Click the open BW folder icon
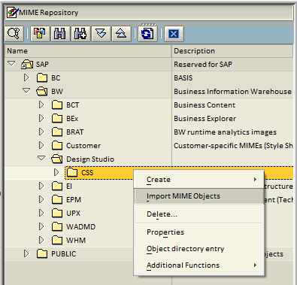 pyautogui.click(x=42, y=92)
